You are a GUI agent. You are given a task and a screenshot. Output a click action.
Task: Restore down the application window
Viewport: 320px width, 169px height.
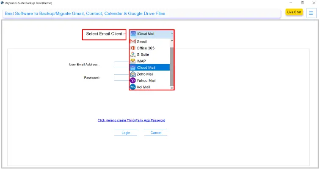click(x=302, y=3)
